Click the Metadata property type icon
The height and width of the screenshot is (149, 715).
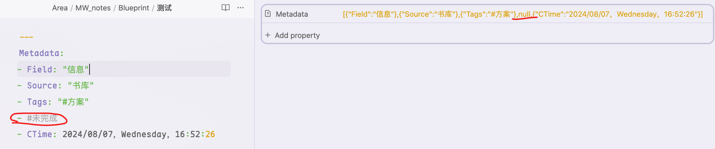tap(268, 14)
